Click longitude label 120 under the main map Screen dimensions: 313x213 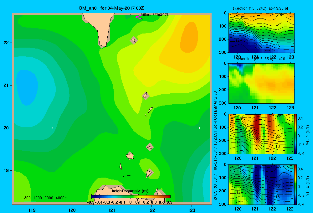click(72, 210)
